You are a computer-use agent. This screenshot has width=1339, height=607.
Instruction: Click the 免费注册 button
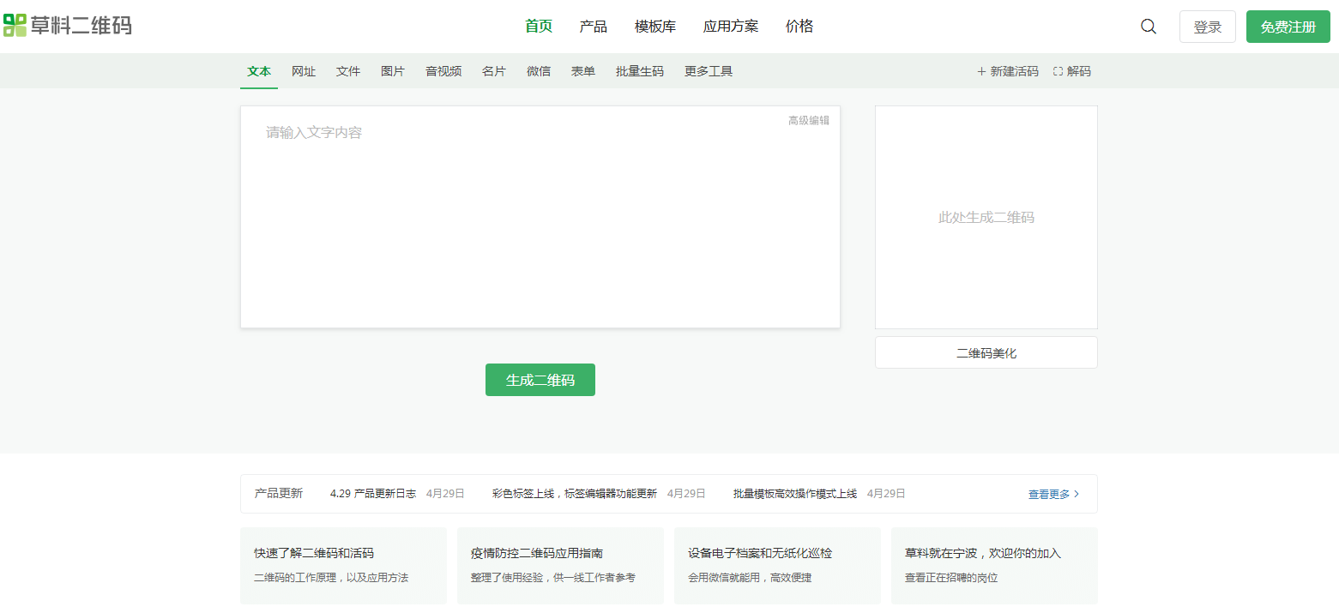tap(1288, 26)
